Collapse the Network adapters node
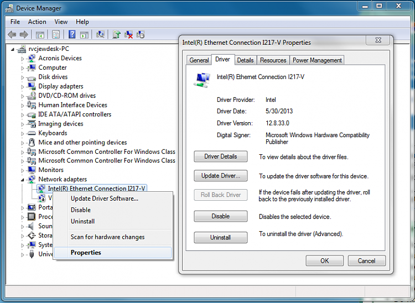415x303 pixels. (x=23, y=180)
